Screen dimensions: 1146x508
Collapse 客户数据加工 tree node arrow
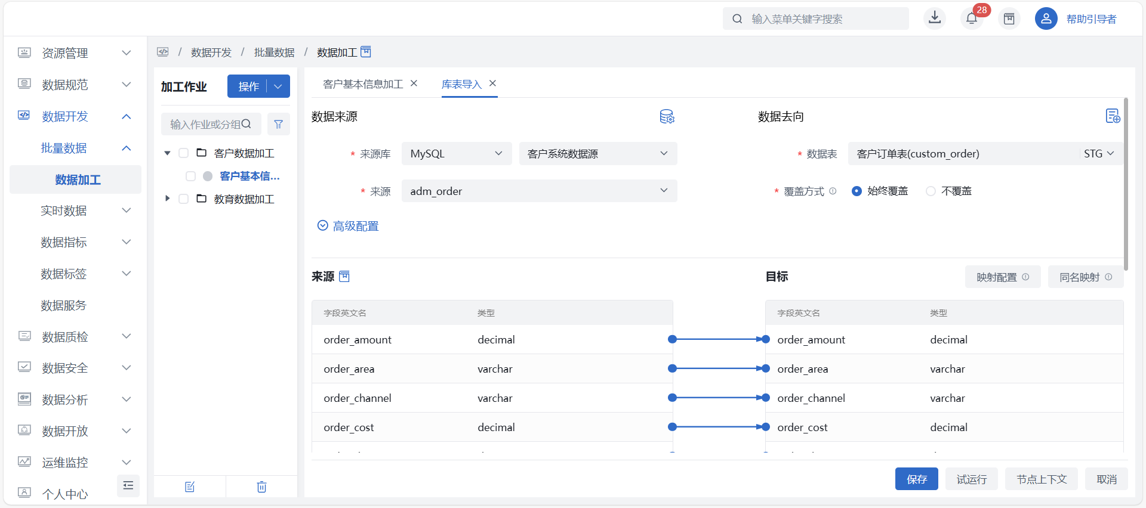[167, 153]
